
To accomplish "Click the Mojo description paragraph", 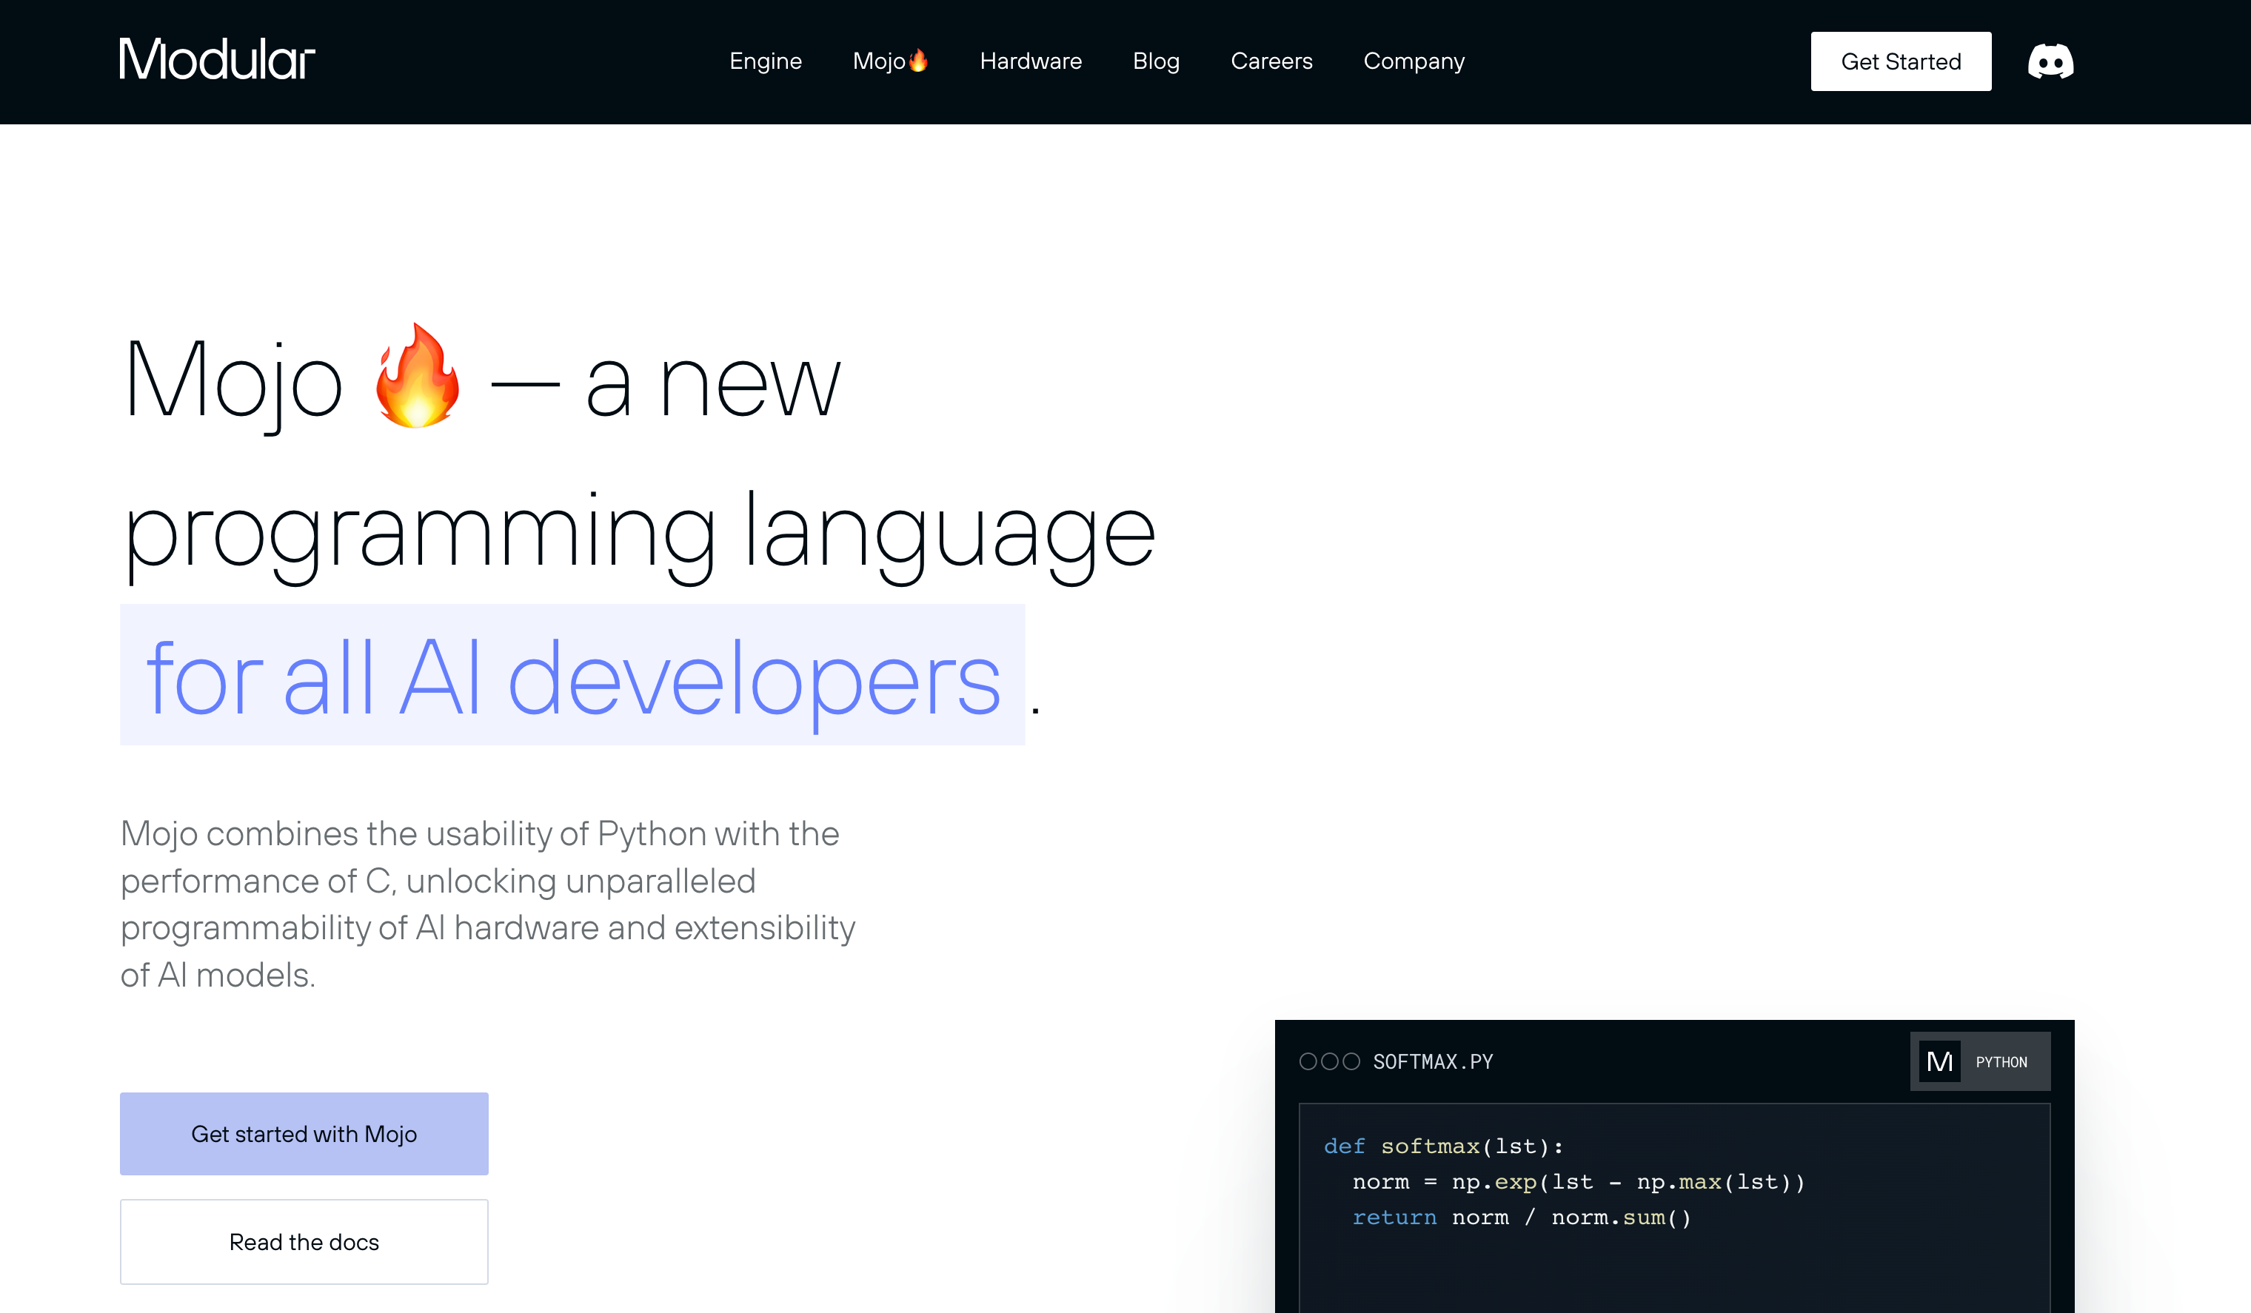I will point(486,903).
